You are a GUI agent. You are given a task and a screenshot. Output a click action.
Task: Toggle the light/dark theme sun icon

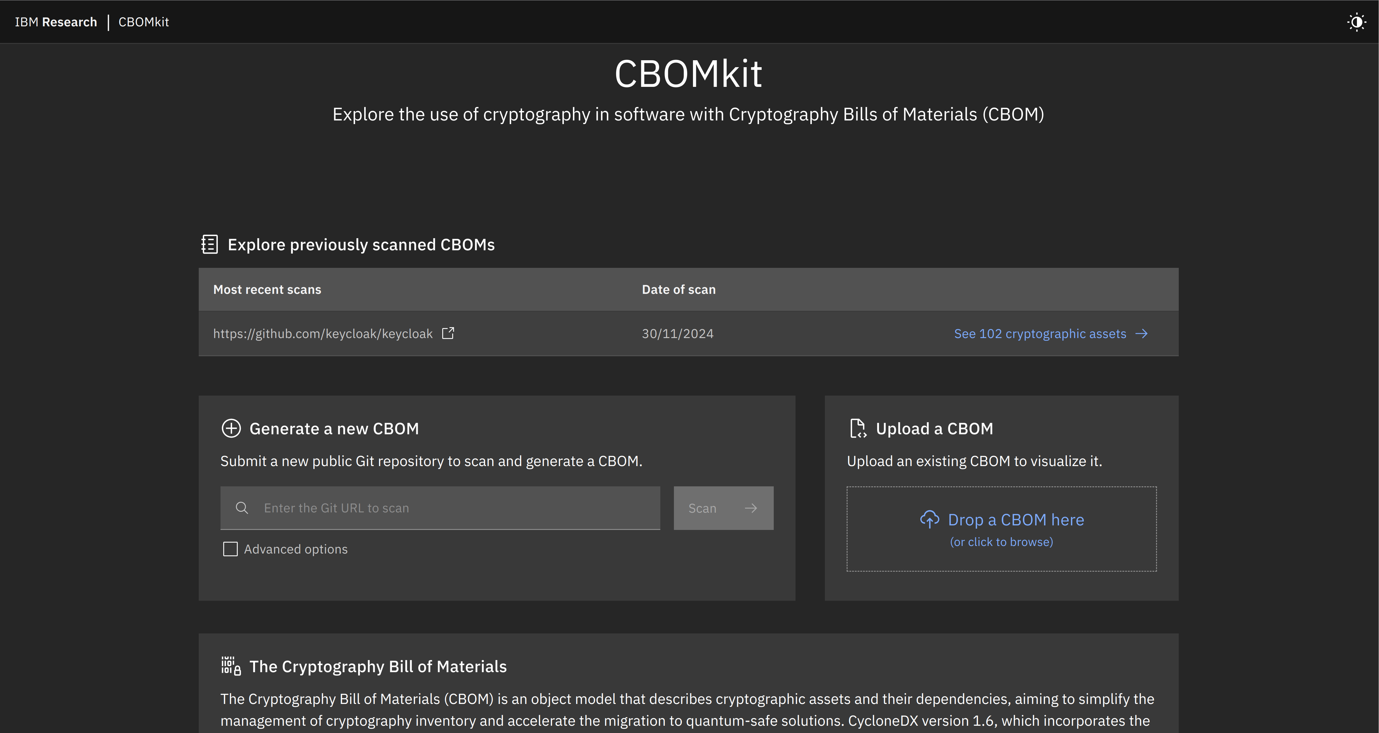point(1357,22)
